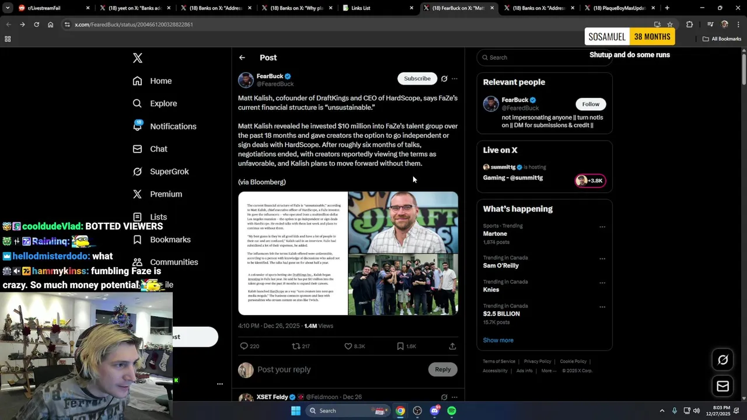Image resolution: width=747 pixels, height=420 pixels.
Task: Open a new browser tab
Action: click(667, 8)
